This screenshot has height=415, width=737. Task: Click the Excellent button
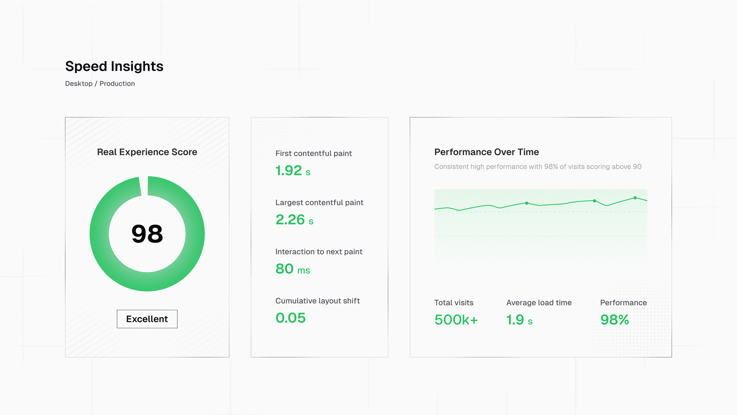[x=147, y=319]
